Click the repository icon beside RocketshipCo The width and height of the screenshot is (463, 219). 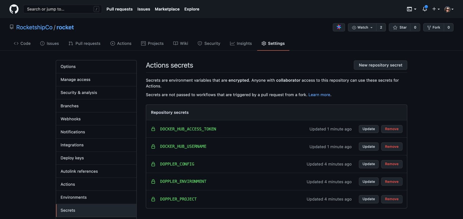click(x=12, y=27)
